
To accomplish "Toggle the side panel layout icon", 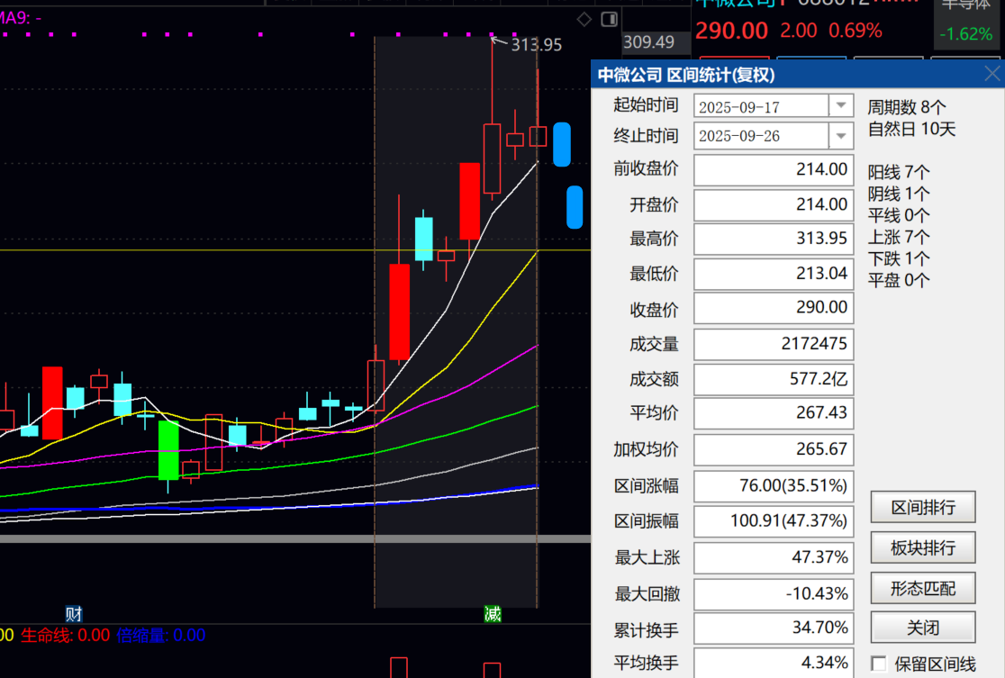I will 610,19.
